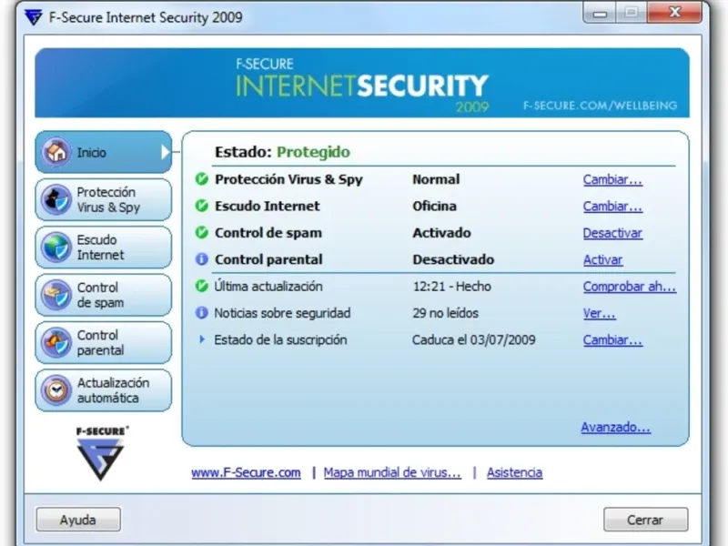Click green check icon beside Escudo Internet
The height and width of the screenshot is (546, 728).
(x=201, y=206)
